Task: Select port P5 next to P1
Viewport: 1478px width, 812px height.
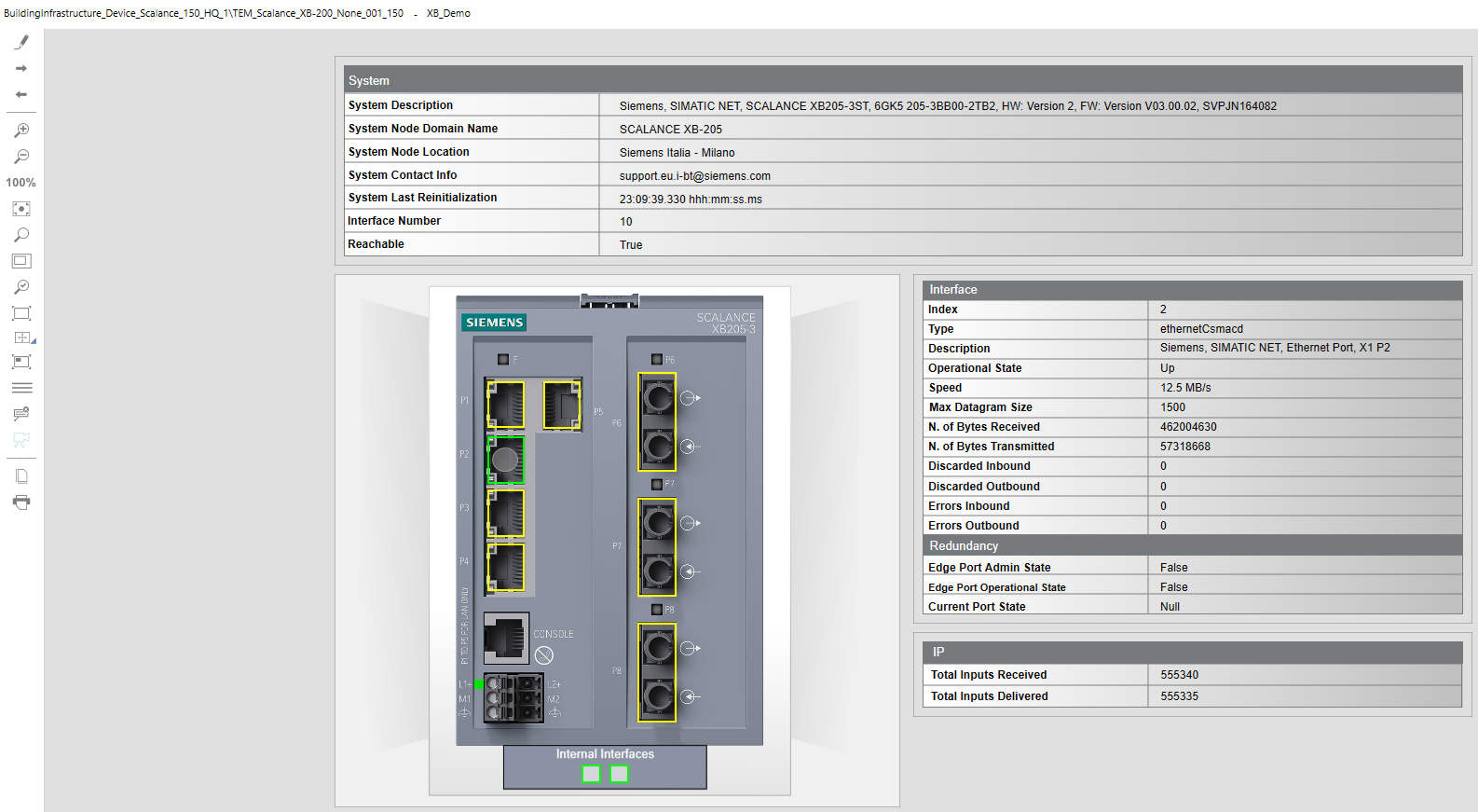Action: tap(562, 405)
